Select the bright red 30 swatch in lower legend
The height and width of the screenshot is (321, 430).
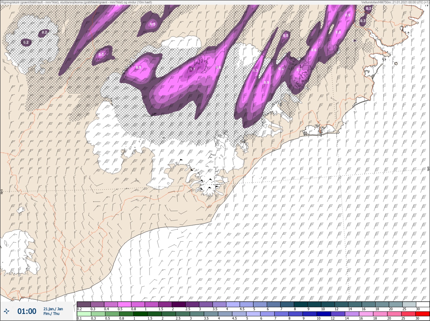(423, 314)
